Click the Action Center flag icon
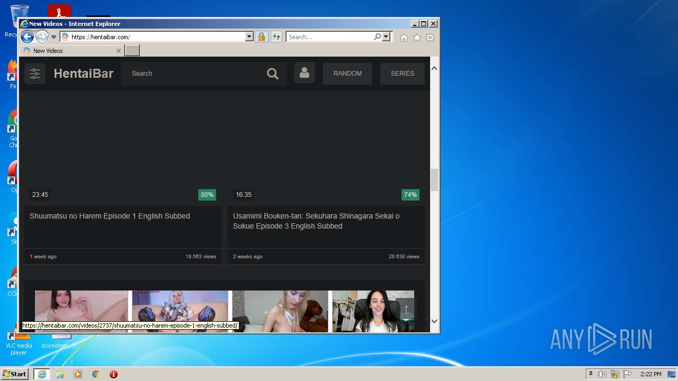678x381 pixels. (x=628, y=374)
